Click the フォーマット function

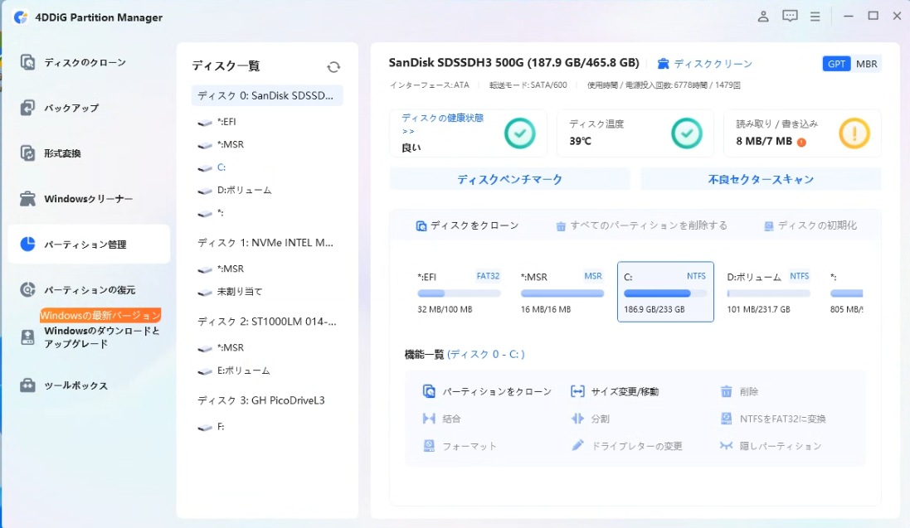(460, 446)
